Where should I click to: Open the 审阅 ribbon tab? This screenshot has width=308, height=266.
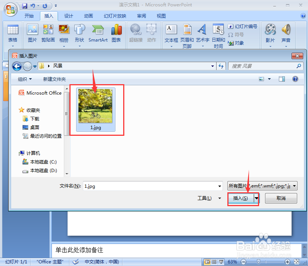(x=141, y=16)
